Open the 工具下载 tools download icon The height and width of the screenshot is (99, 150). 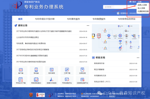coord(67,71)
